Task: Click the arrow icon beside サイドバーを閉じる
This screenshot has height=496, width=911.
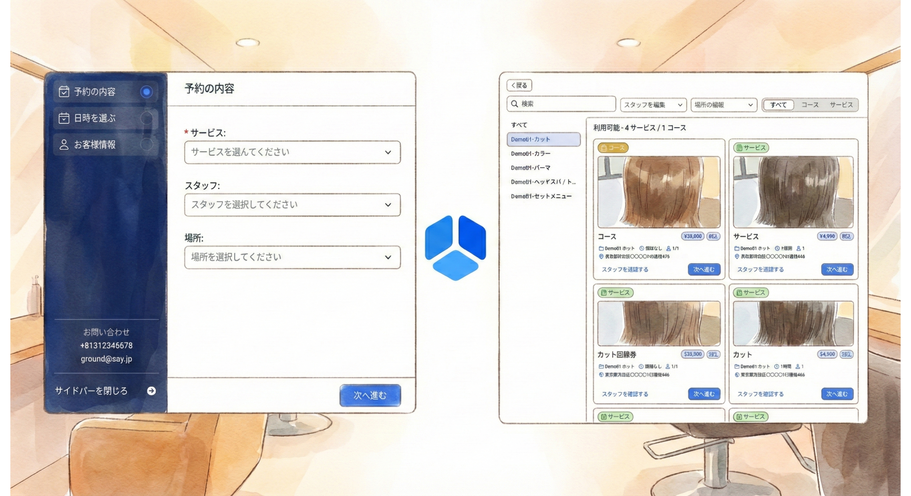Action: tap(151, 391)
